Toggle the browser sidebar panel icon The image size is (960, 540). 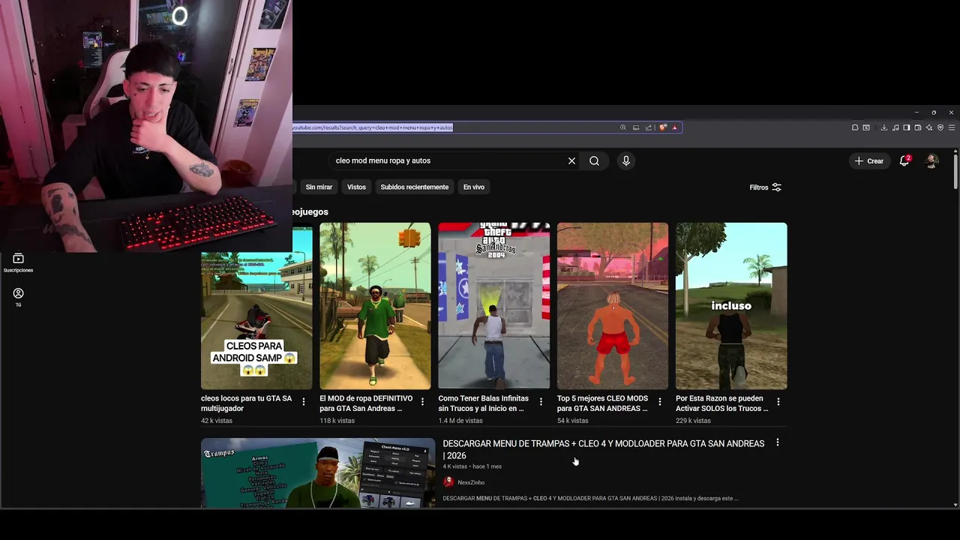[x=907, y=127]
